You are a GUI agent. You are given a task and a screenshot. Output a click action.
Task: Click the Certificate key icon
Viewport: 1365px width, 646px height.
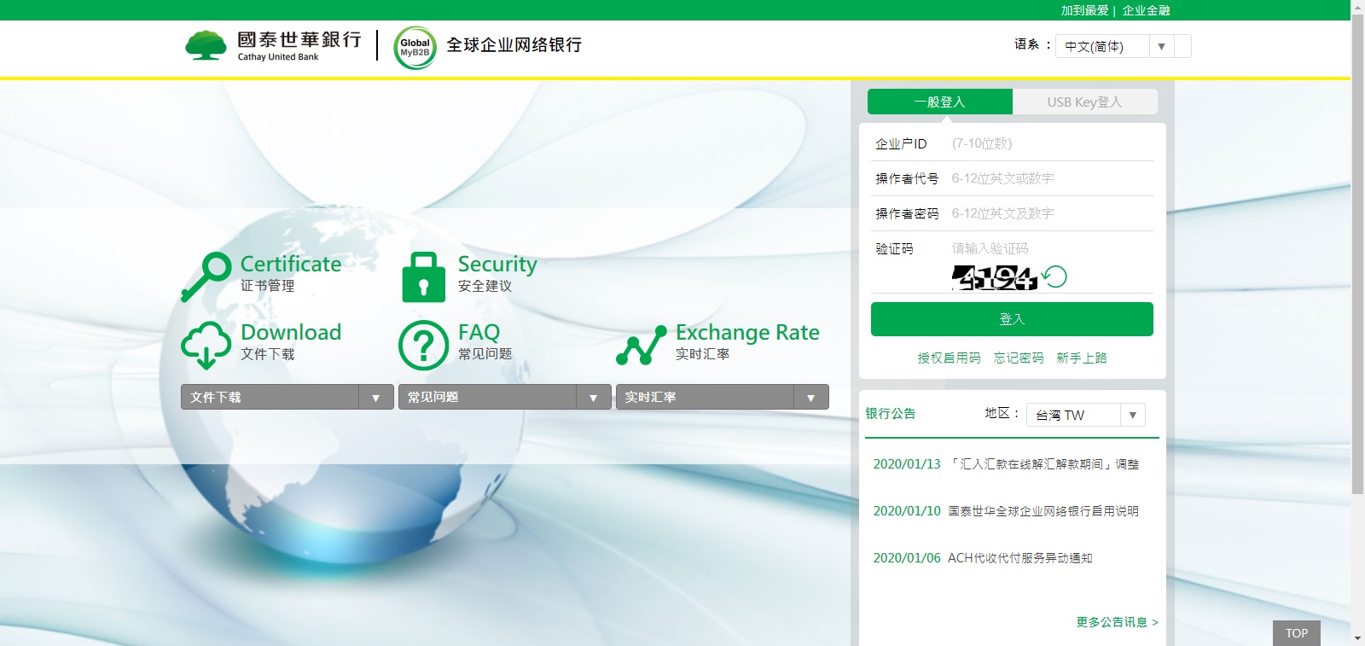[206, 276]
